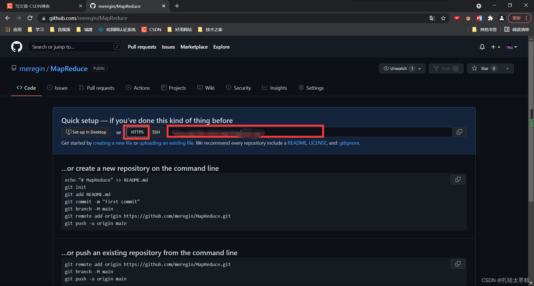This screenshot has height=286, width=534.
Task: Expand the plus create-new menu
Action: pyautogui.click(x=495, y=47)
